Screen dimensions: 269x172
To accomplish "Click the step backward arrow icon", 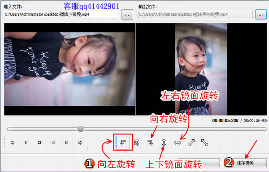I will point(13,142).
